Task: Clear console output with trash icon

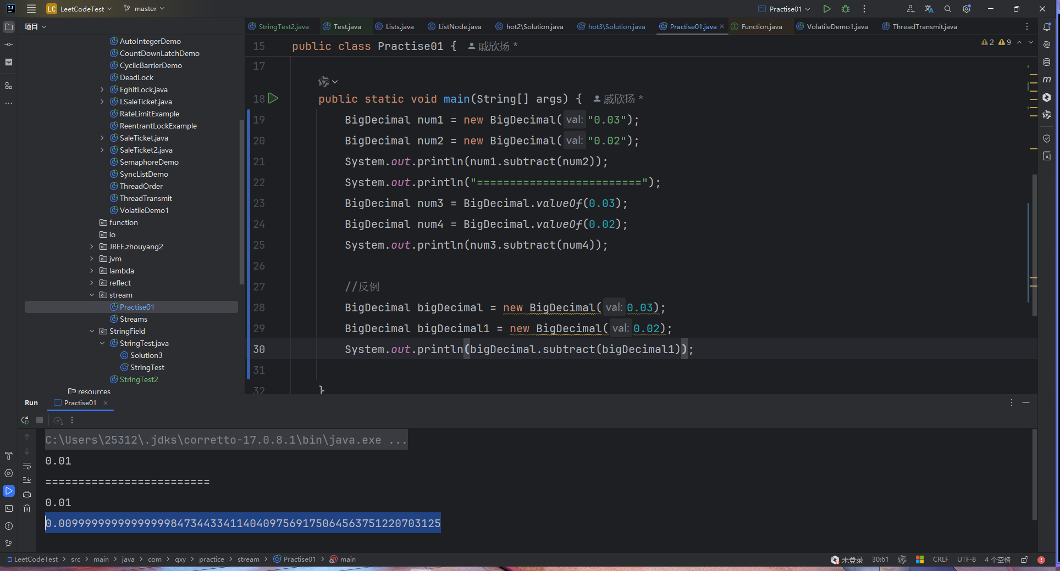Action: pos(27,508)
